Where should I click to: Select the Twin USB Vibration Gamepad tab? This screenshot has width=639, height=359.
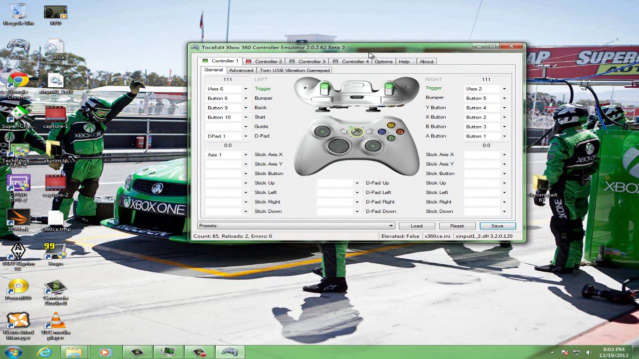click(x=295, y=70)
